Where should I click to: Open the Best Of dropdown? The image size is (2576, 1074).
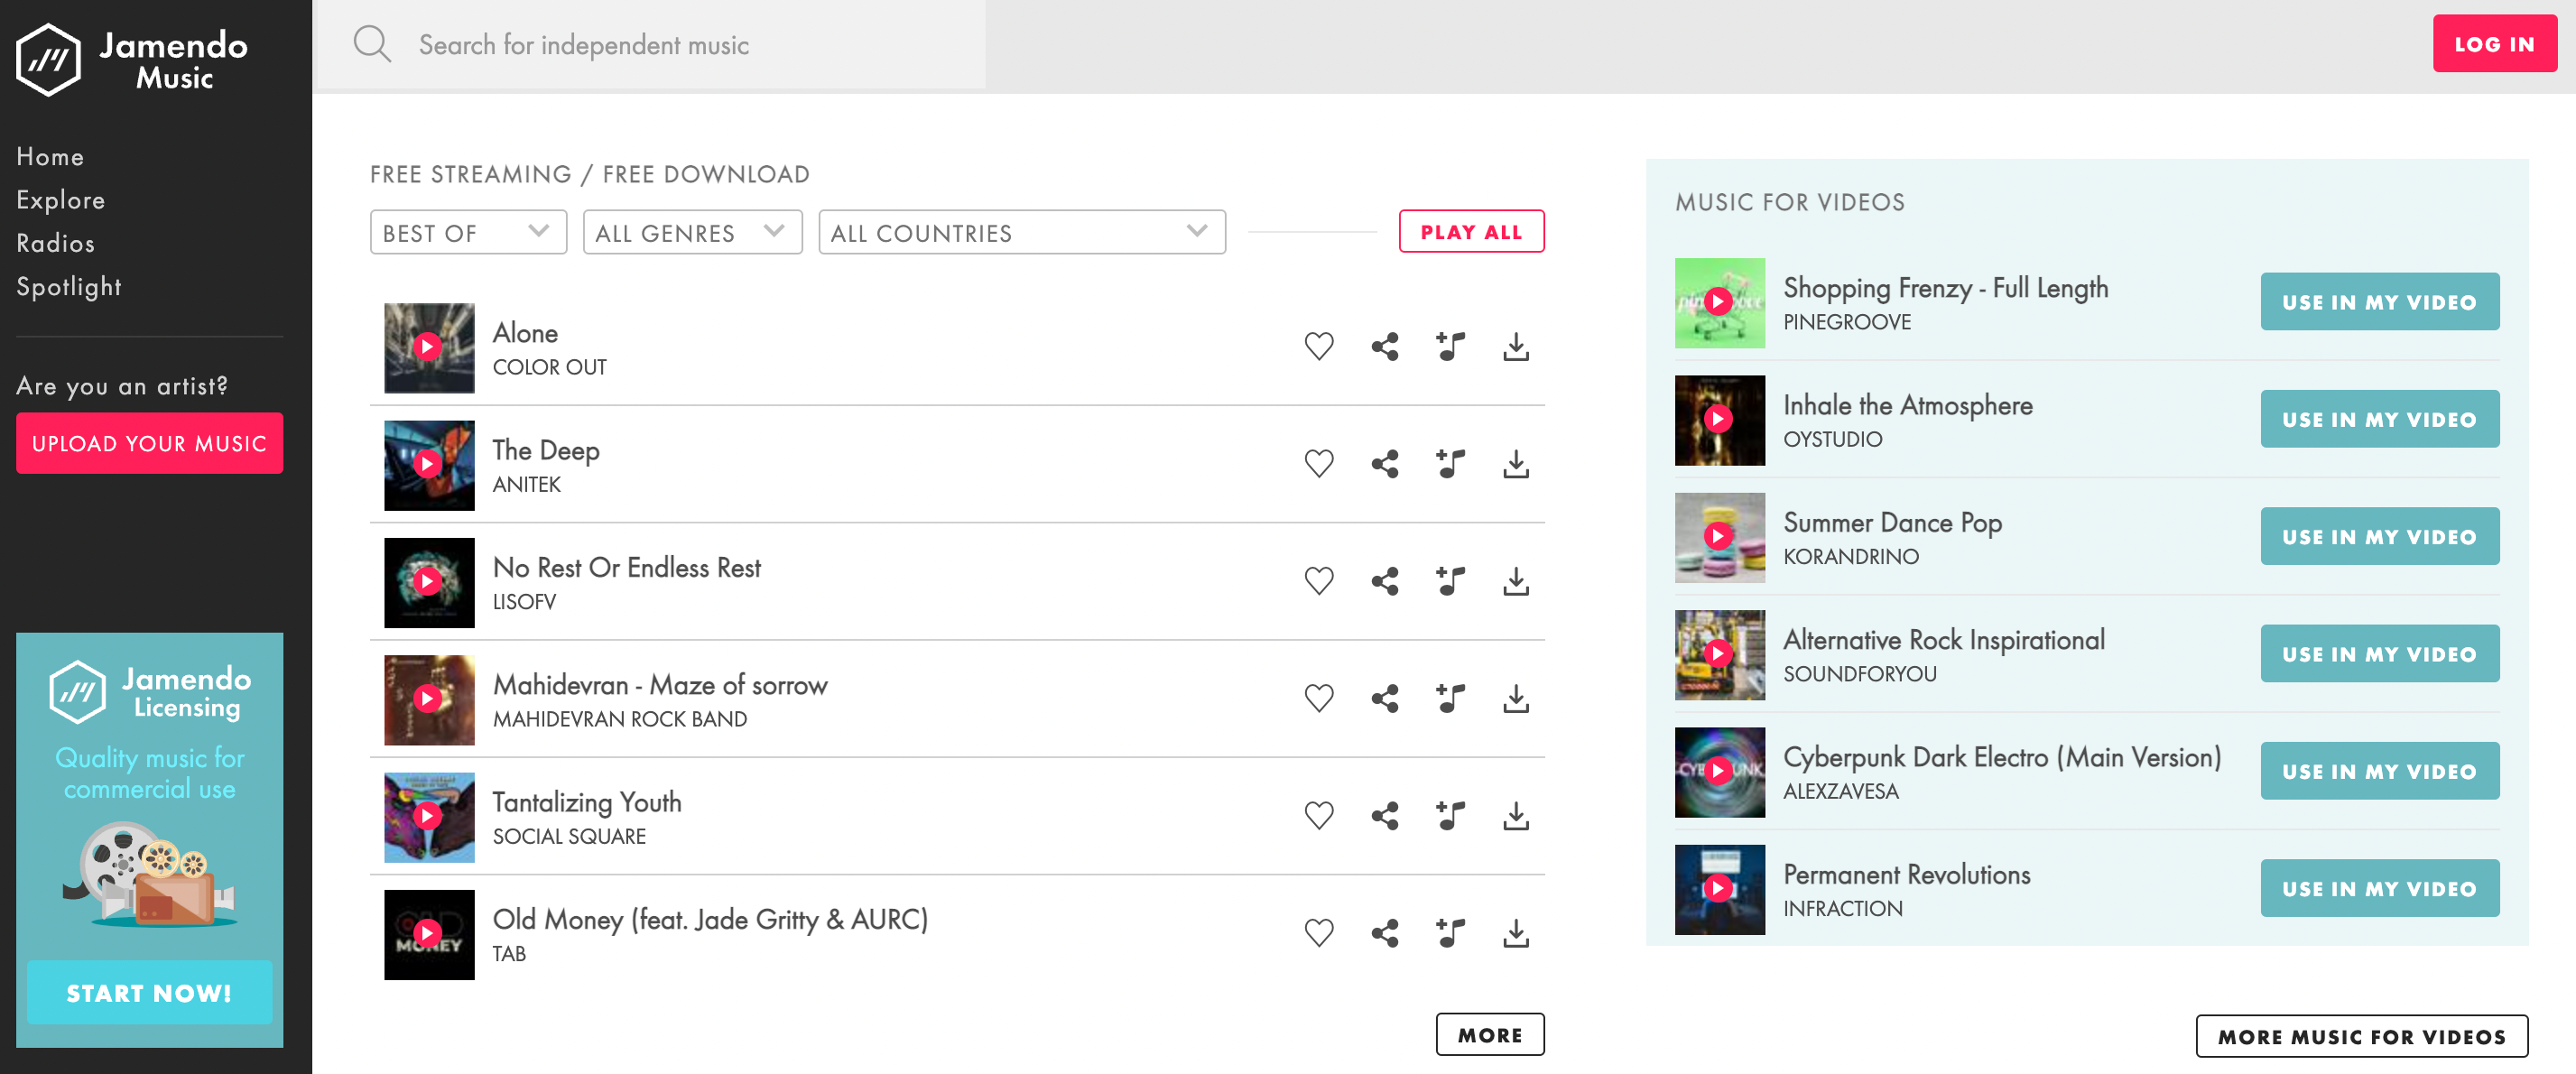pyautogui.click(x=468, y=232)
